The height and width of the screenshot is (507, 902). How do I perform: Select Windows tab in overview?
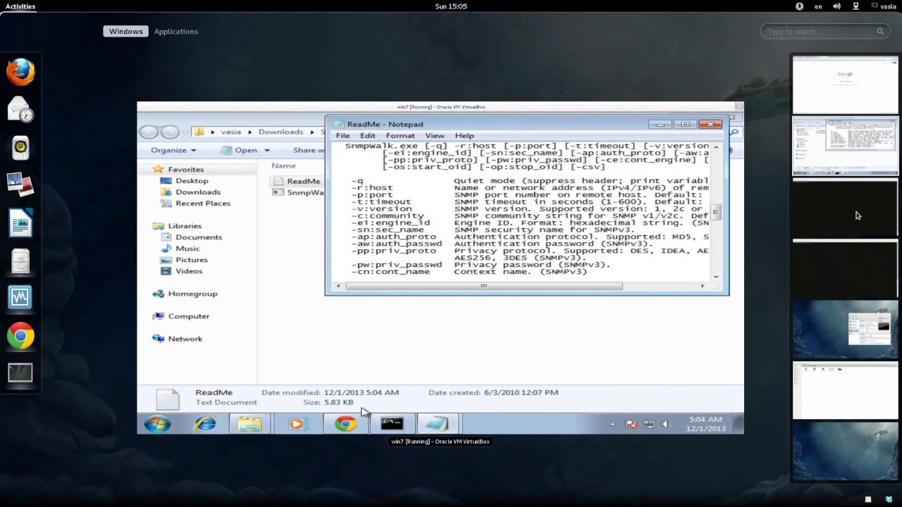(126, 31)
